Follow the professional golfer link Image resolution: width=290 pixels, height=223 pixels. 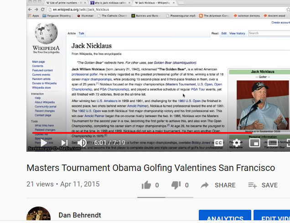point(84,74)
